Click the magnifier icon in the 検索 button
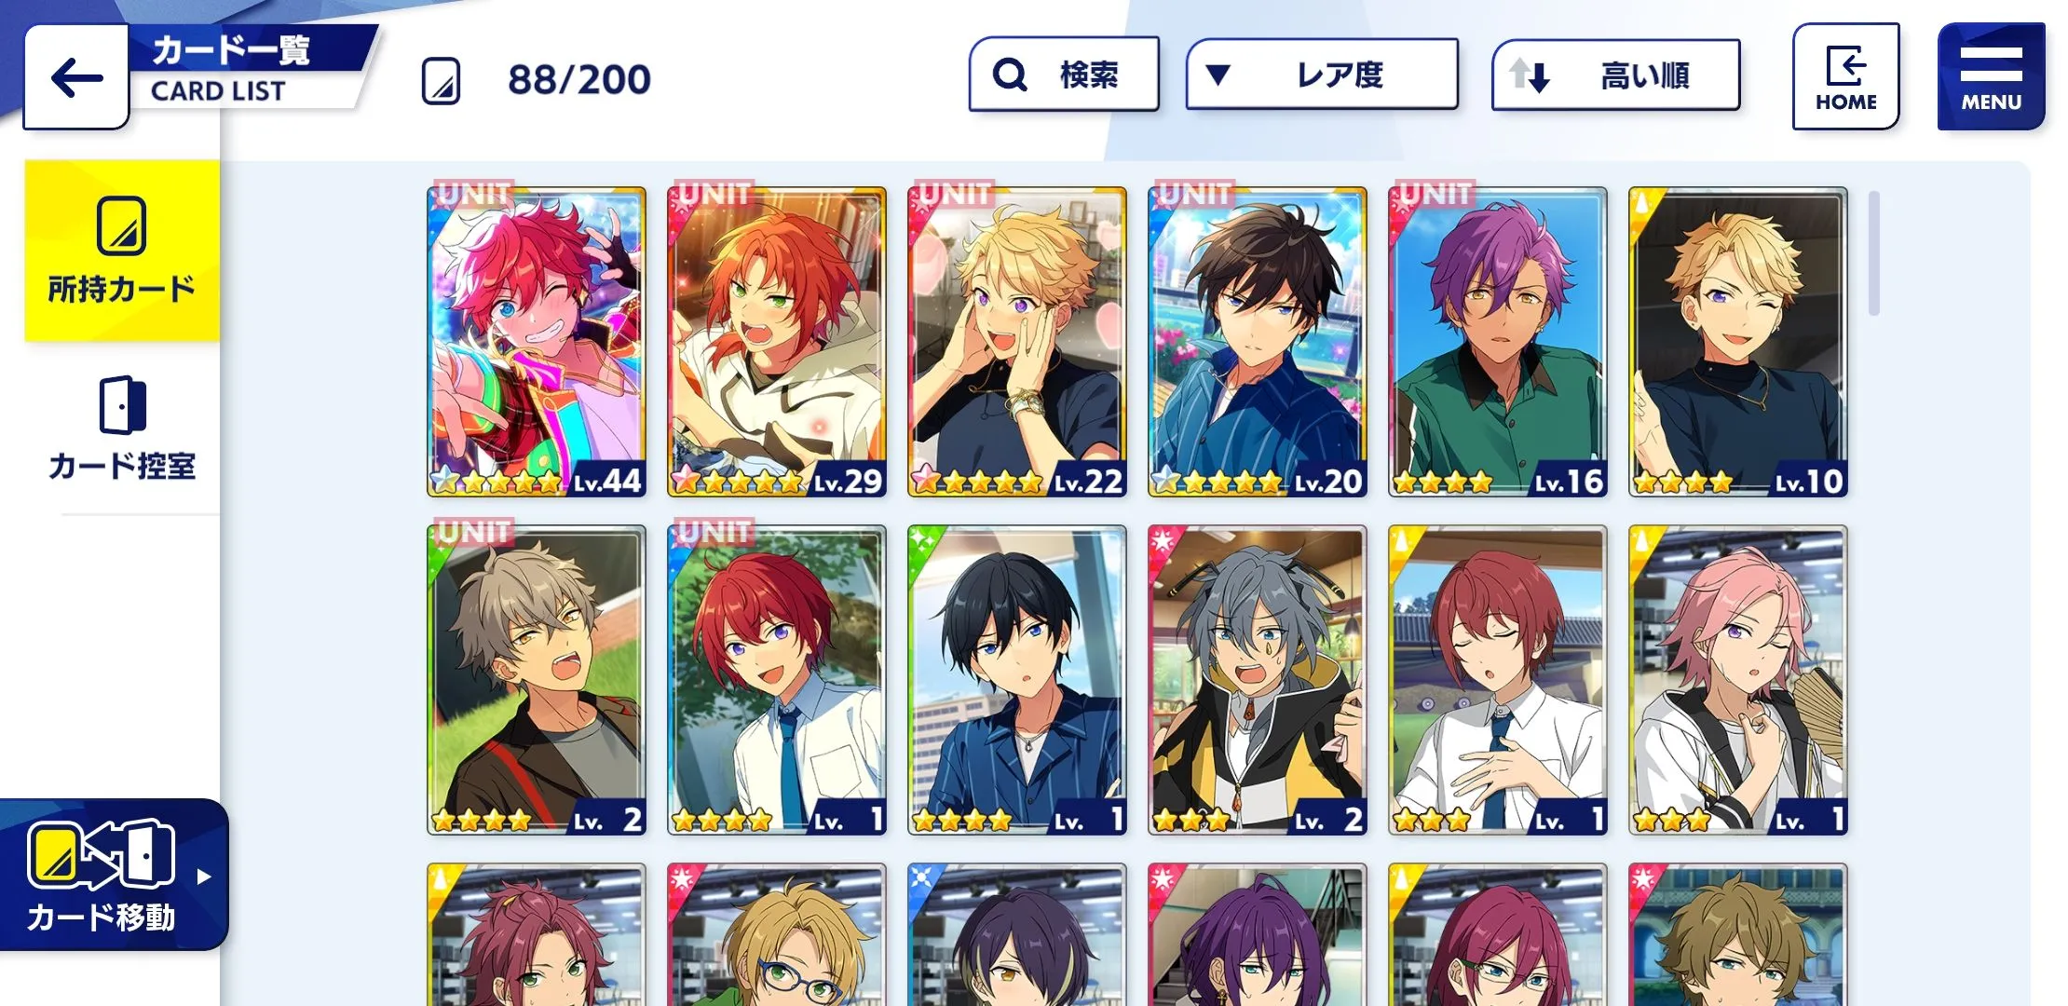Viewport: 2068px width, 1006px height. [1009, 75]
